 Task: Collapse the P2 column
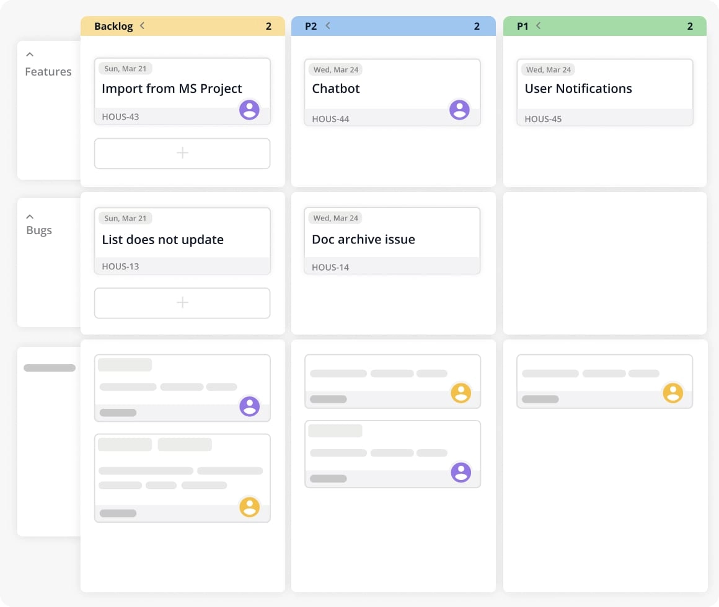328,26
